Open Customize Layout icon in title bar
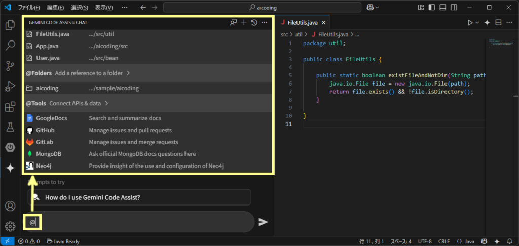519x246 pixels. [x=421, y=7]
